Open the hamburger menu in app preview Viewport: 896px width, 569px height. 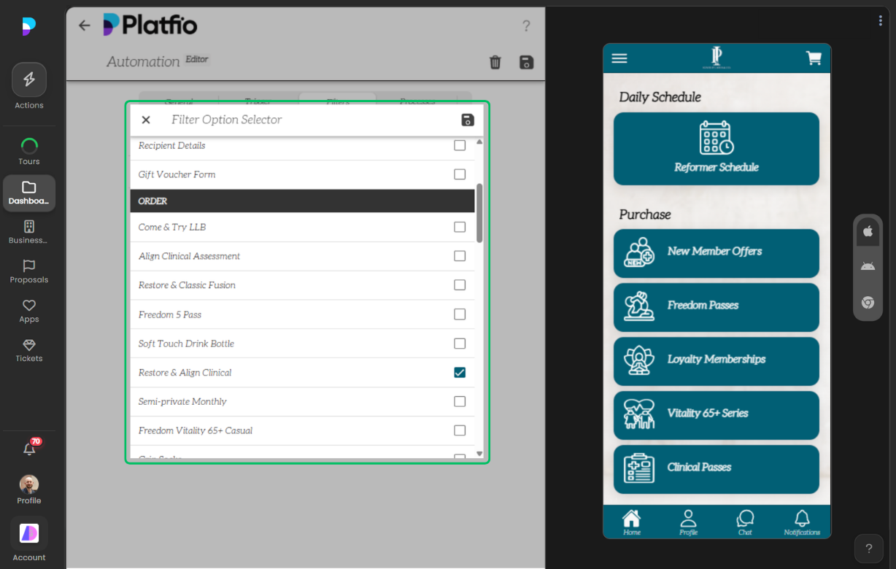[619, 58]
